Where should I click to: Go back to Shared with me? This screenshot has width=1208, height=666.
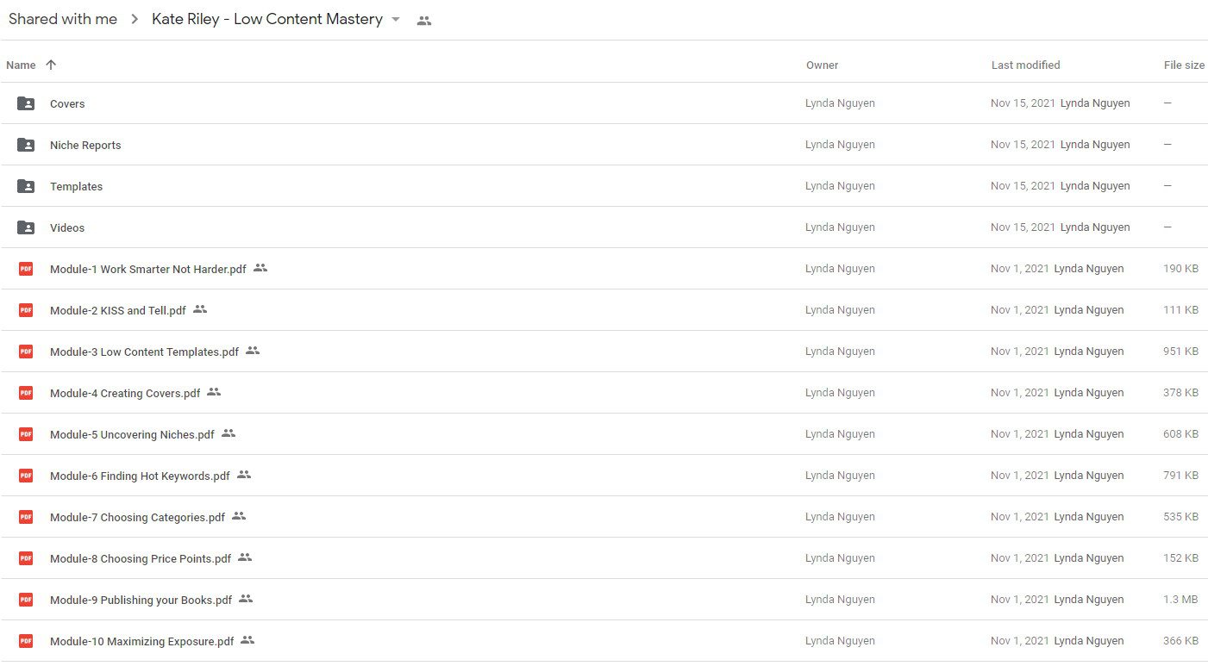63,19
